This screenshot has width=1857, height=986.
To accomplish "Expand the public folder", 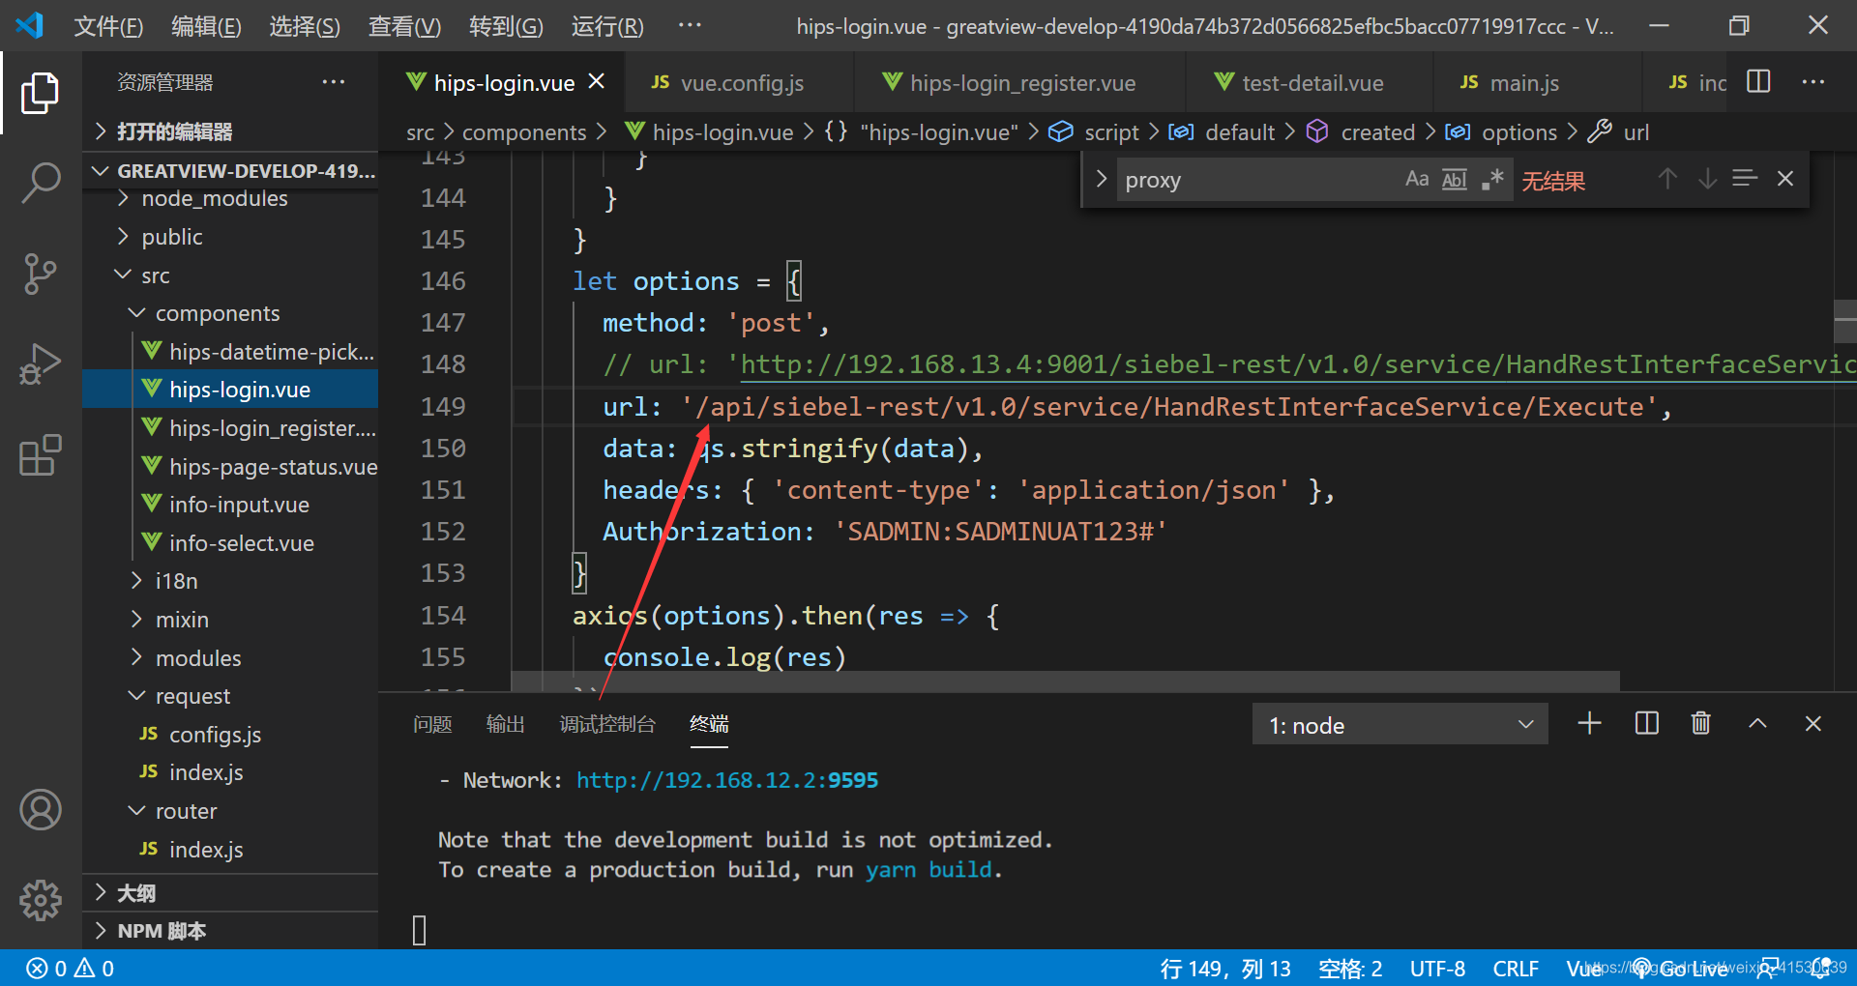I will click(230, 237).
